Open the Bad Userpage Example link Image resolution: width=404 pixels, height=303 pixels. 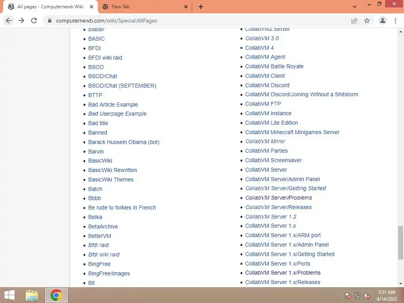(x=118, y=114)
